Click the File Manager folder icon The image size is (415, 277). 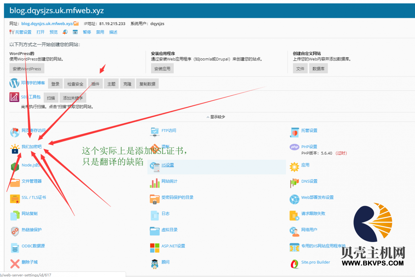(x=15, y=182)
